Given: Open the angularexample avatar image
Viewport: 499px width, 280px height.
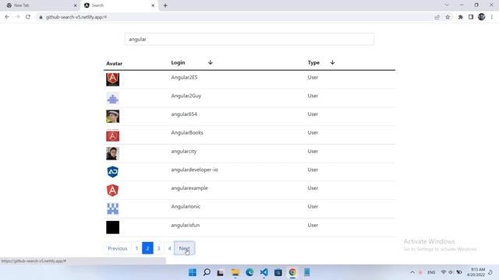Looking at the screenshot, I should click(x=112, y=190).
